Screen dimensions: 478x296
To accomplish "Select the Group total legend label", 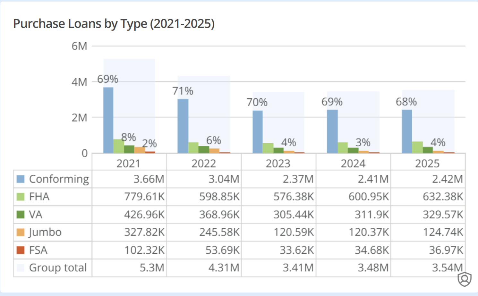I will (58, 268).
